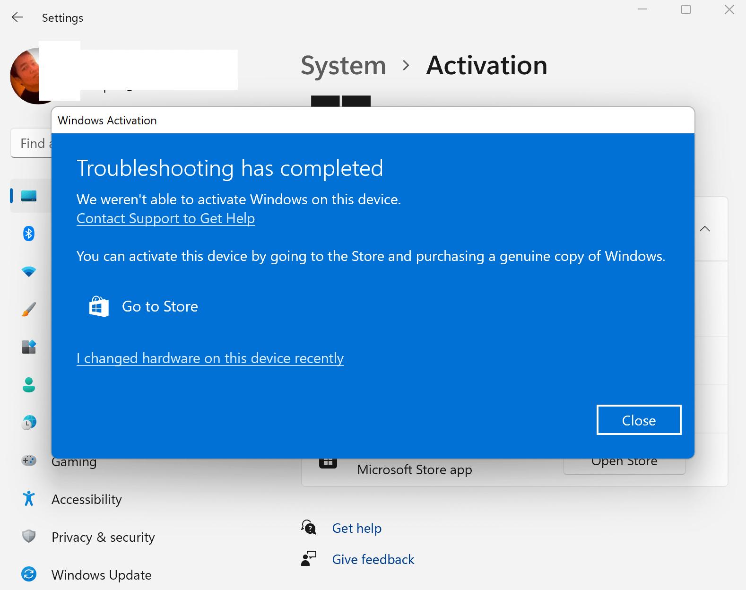Select the System sidebar icon
This screenshot has height=590, width=746.
29,196
